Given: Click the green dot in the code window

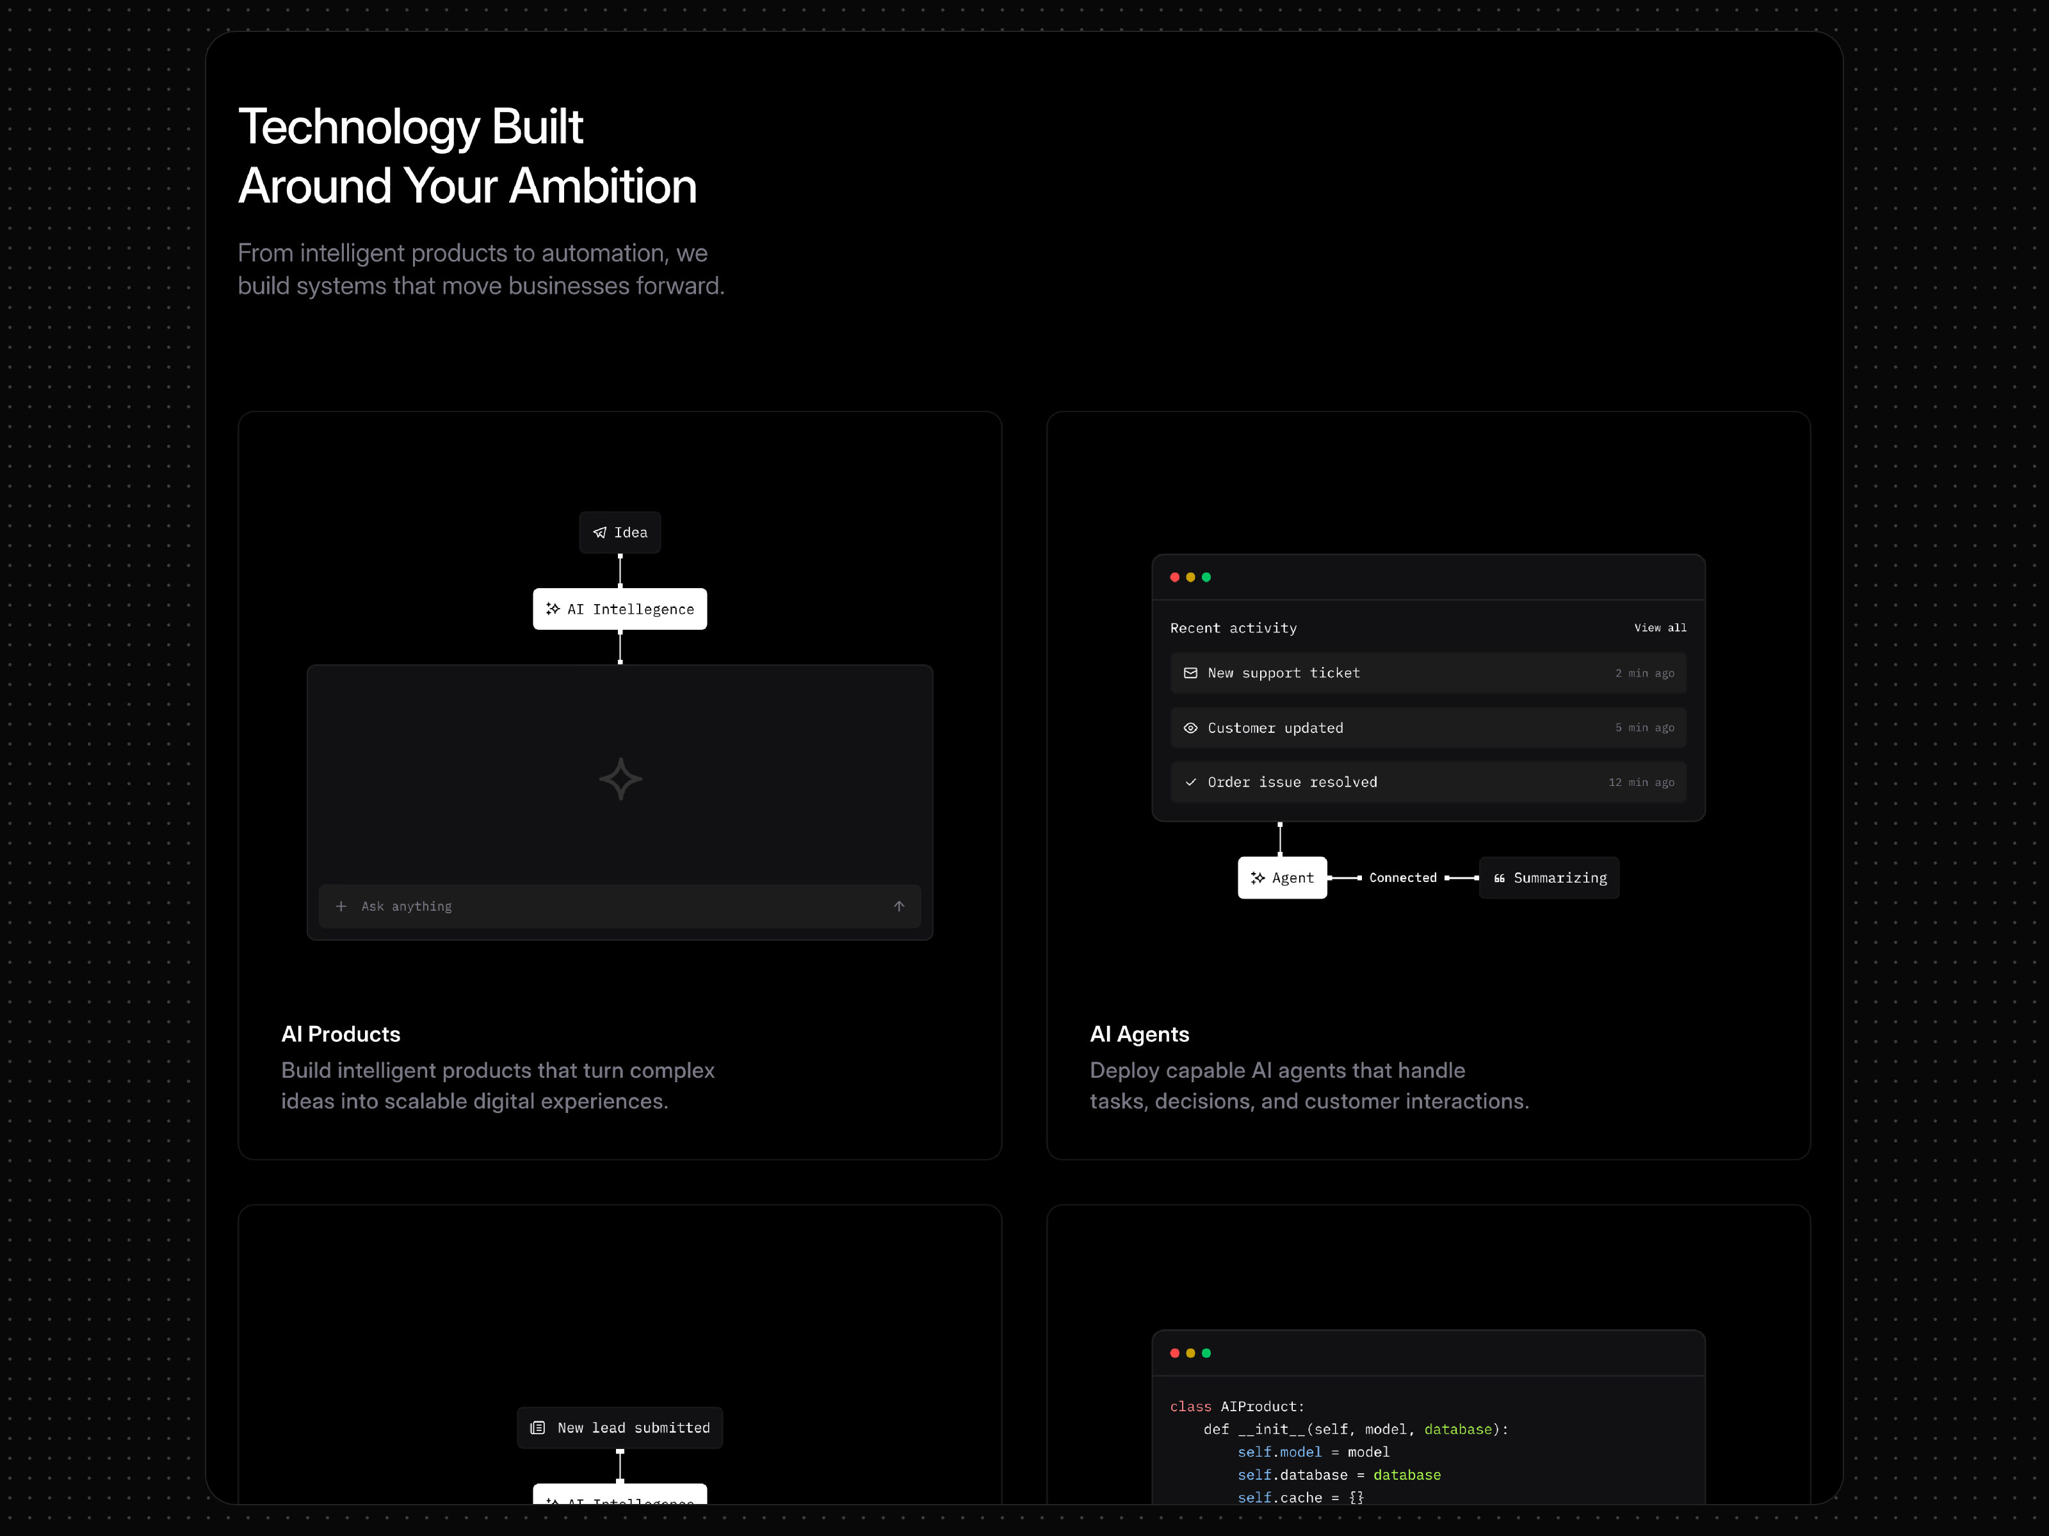Looking at the screenshot, I should point(1206,1354).
